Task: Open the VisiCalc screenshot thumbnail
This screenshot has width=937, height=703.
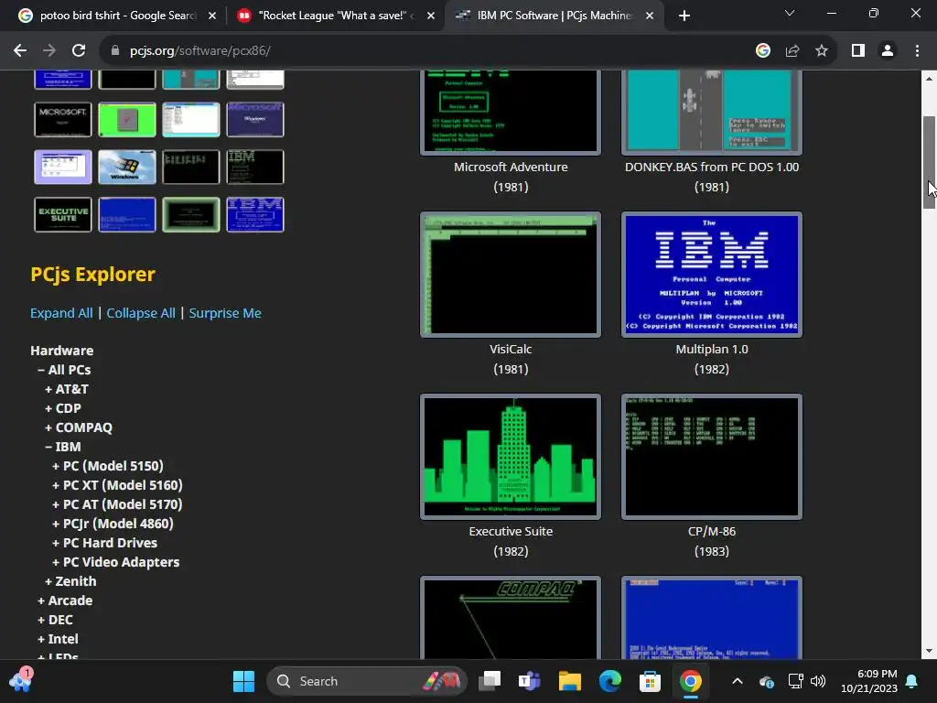Action: [x=511, y=275]
